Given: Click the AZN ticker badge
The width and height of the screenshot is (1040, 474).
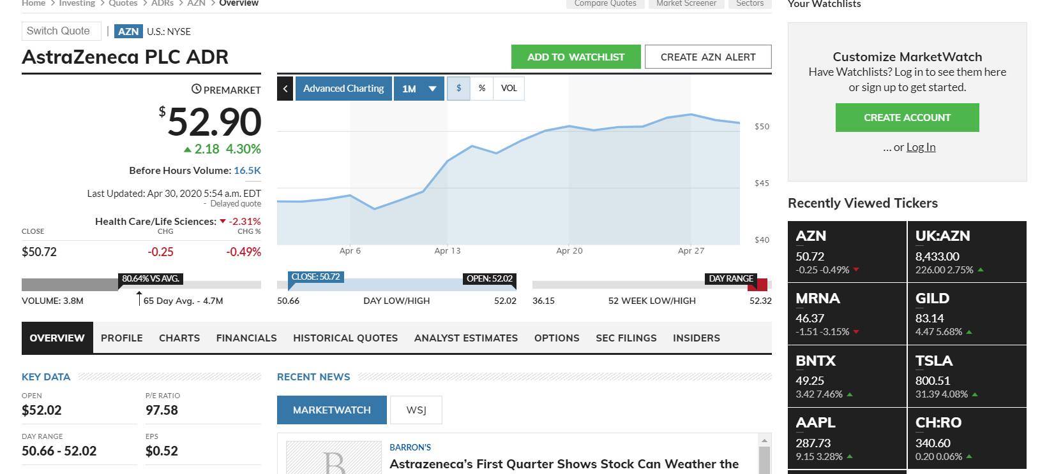Looking at the screenshot, I should click(x=128, y=31).
